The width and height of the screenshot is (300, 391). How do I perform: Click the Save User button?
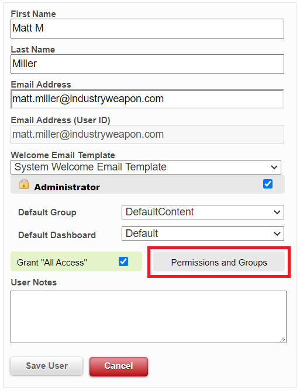[46, 366]
